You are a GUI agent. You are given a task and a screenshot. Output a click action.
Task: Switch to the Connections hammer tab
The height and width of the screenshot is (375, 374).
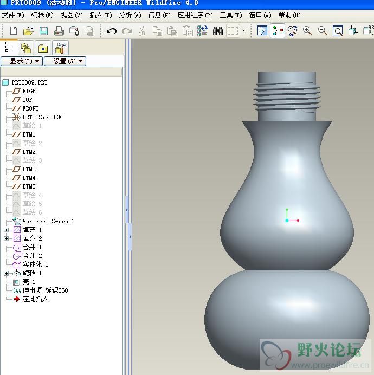[x=60, y=48]
